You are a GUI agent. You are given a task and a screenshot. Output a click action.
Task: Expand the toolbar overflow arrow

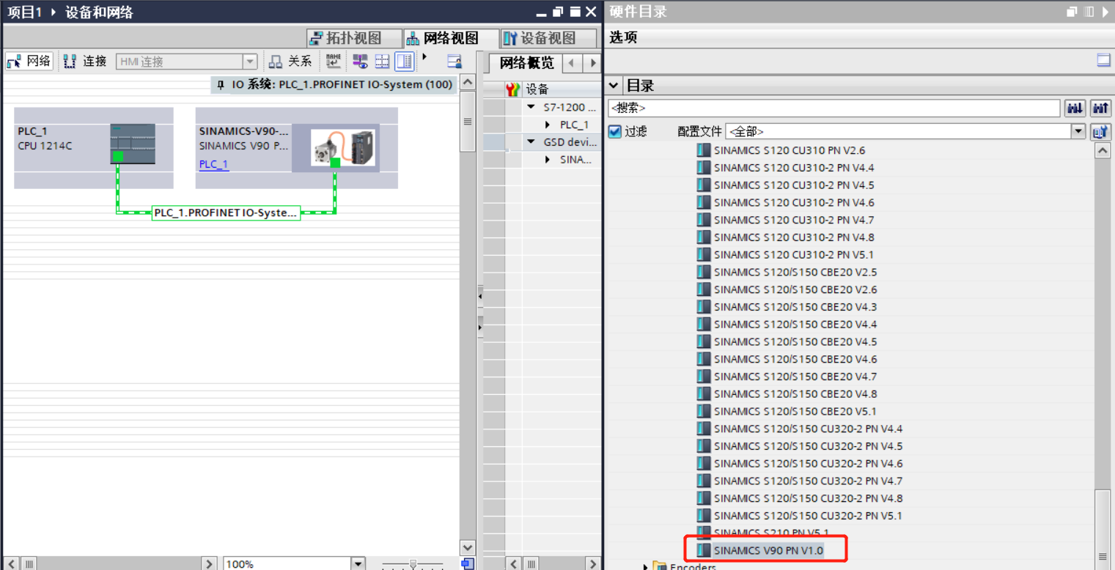pyautogui.click(x=424, y=57)
